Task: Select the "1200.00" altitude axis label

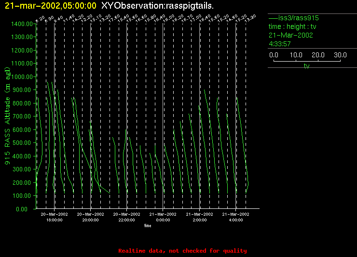Action: pos(22,50)
